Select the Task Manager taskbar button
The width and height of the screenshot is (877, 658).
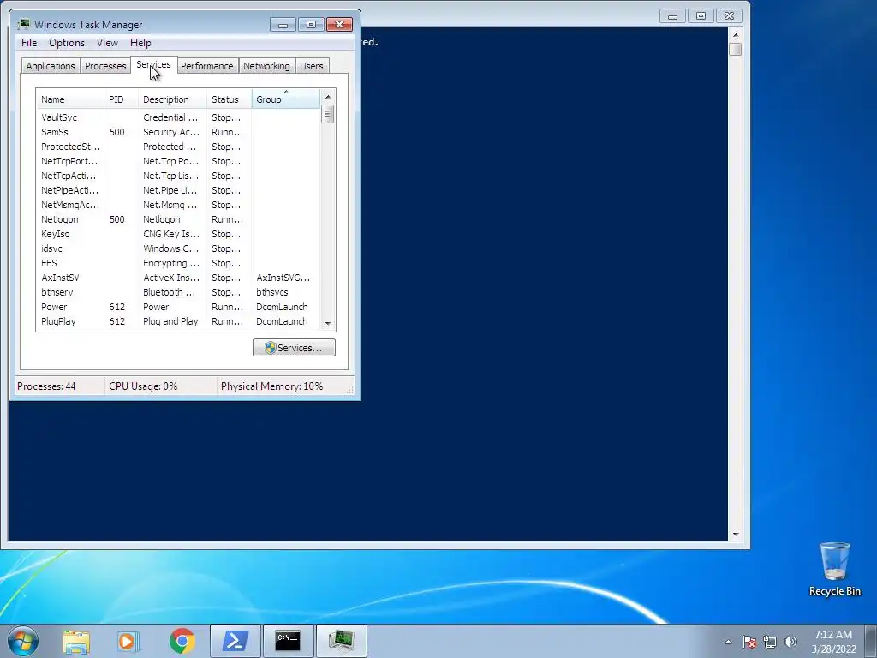tap(342, 641)
